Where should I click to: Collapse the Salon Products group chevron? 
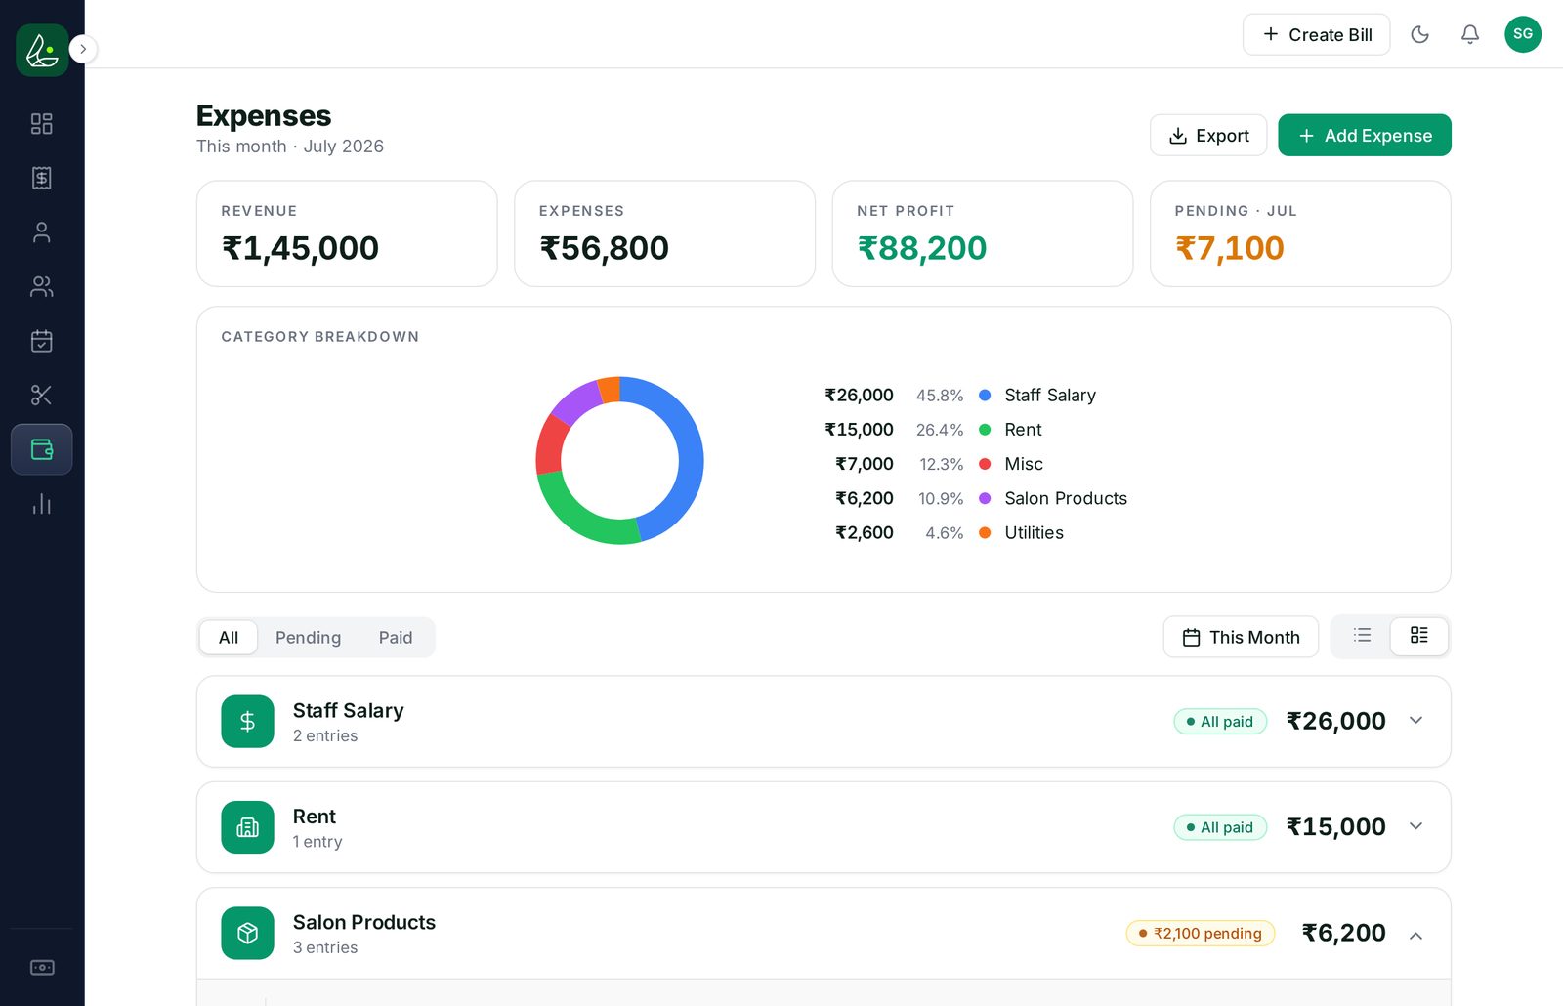pos(1415,935)
